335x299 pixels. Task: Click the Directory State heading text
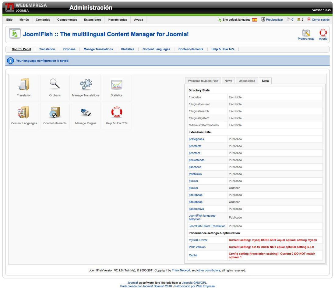199,90
